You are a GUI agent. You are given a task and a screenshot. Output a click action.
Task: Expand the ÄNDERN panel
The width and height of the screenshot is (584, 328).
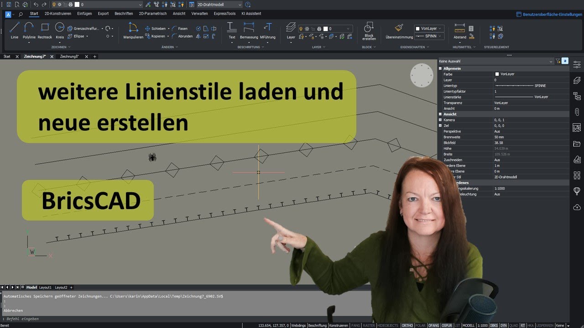[x=169, y=47]
